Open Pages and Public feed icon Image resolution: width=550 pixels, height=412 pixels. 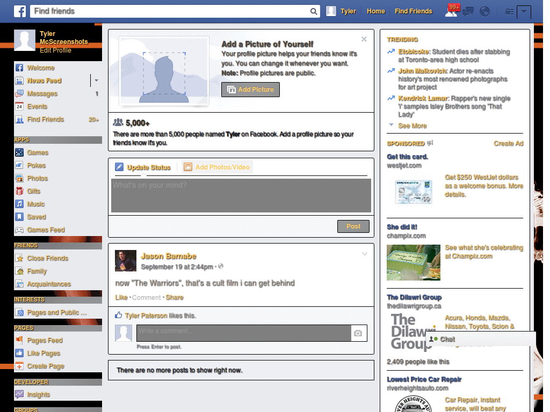click(19, 313)
